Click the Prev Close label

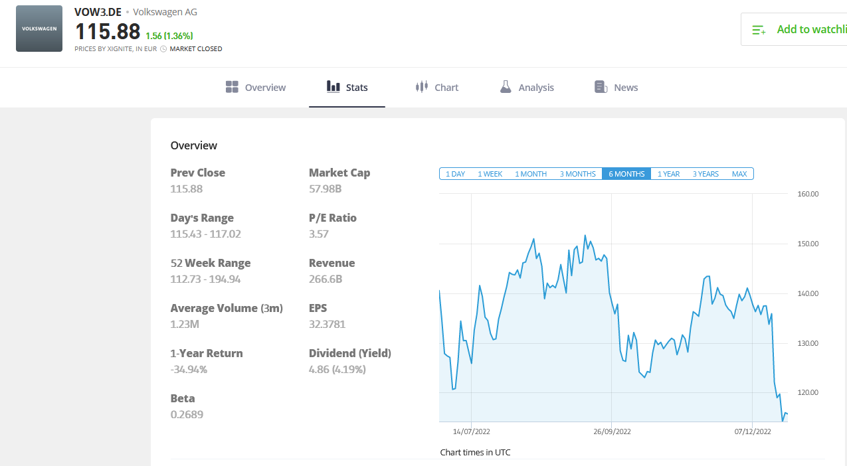coord(198,173)
